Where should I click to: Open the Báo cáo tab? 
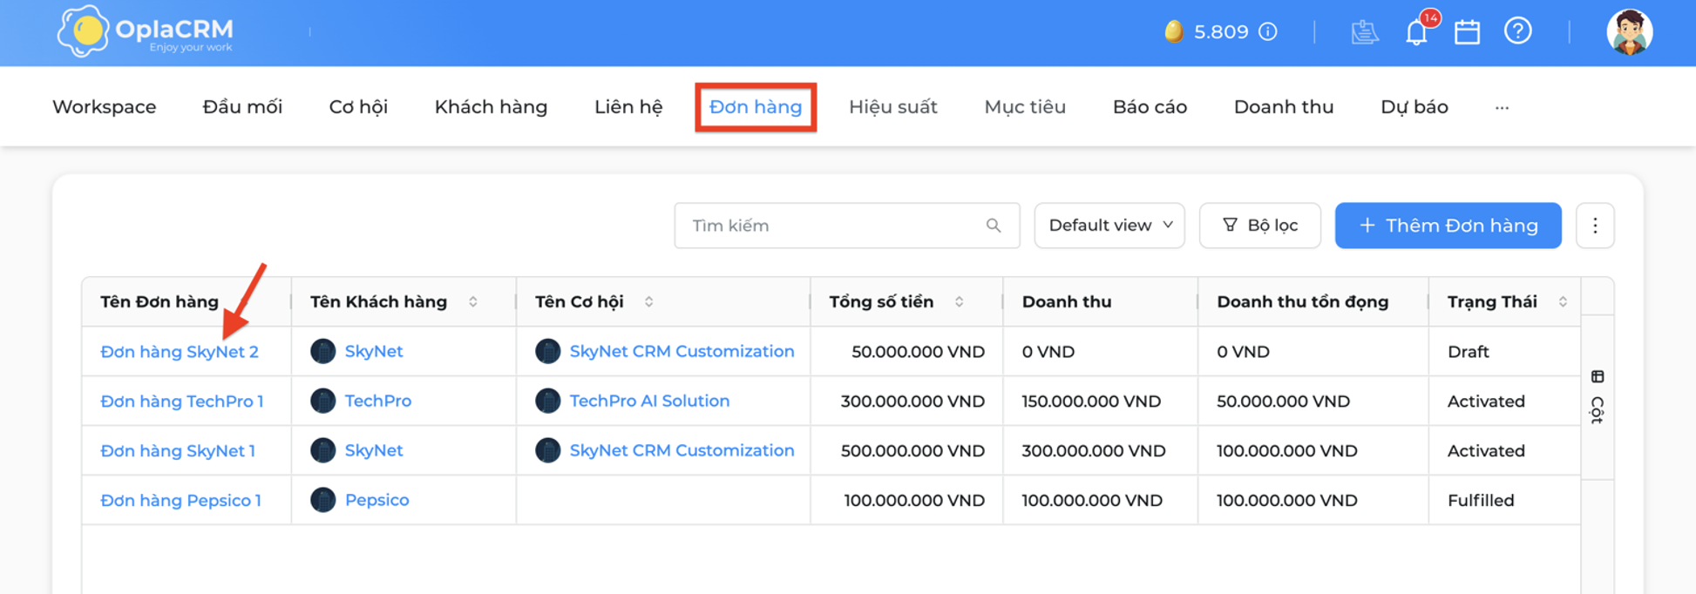pos(1150,107)
